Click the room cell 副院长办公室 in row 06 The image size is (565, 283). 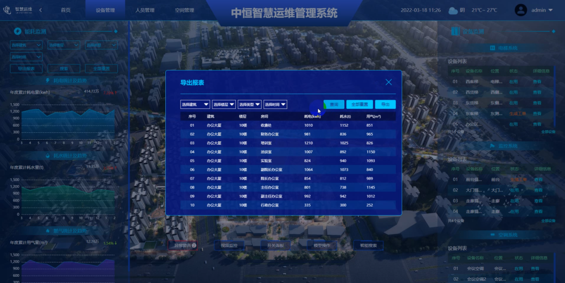(x=272, y=170)
